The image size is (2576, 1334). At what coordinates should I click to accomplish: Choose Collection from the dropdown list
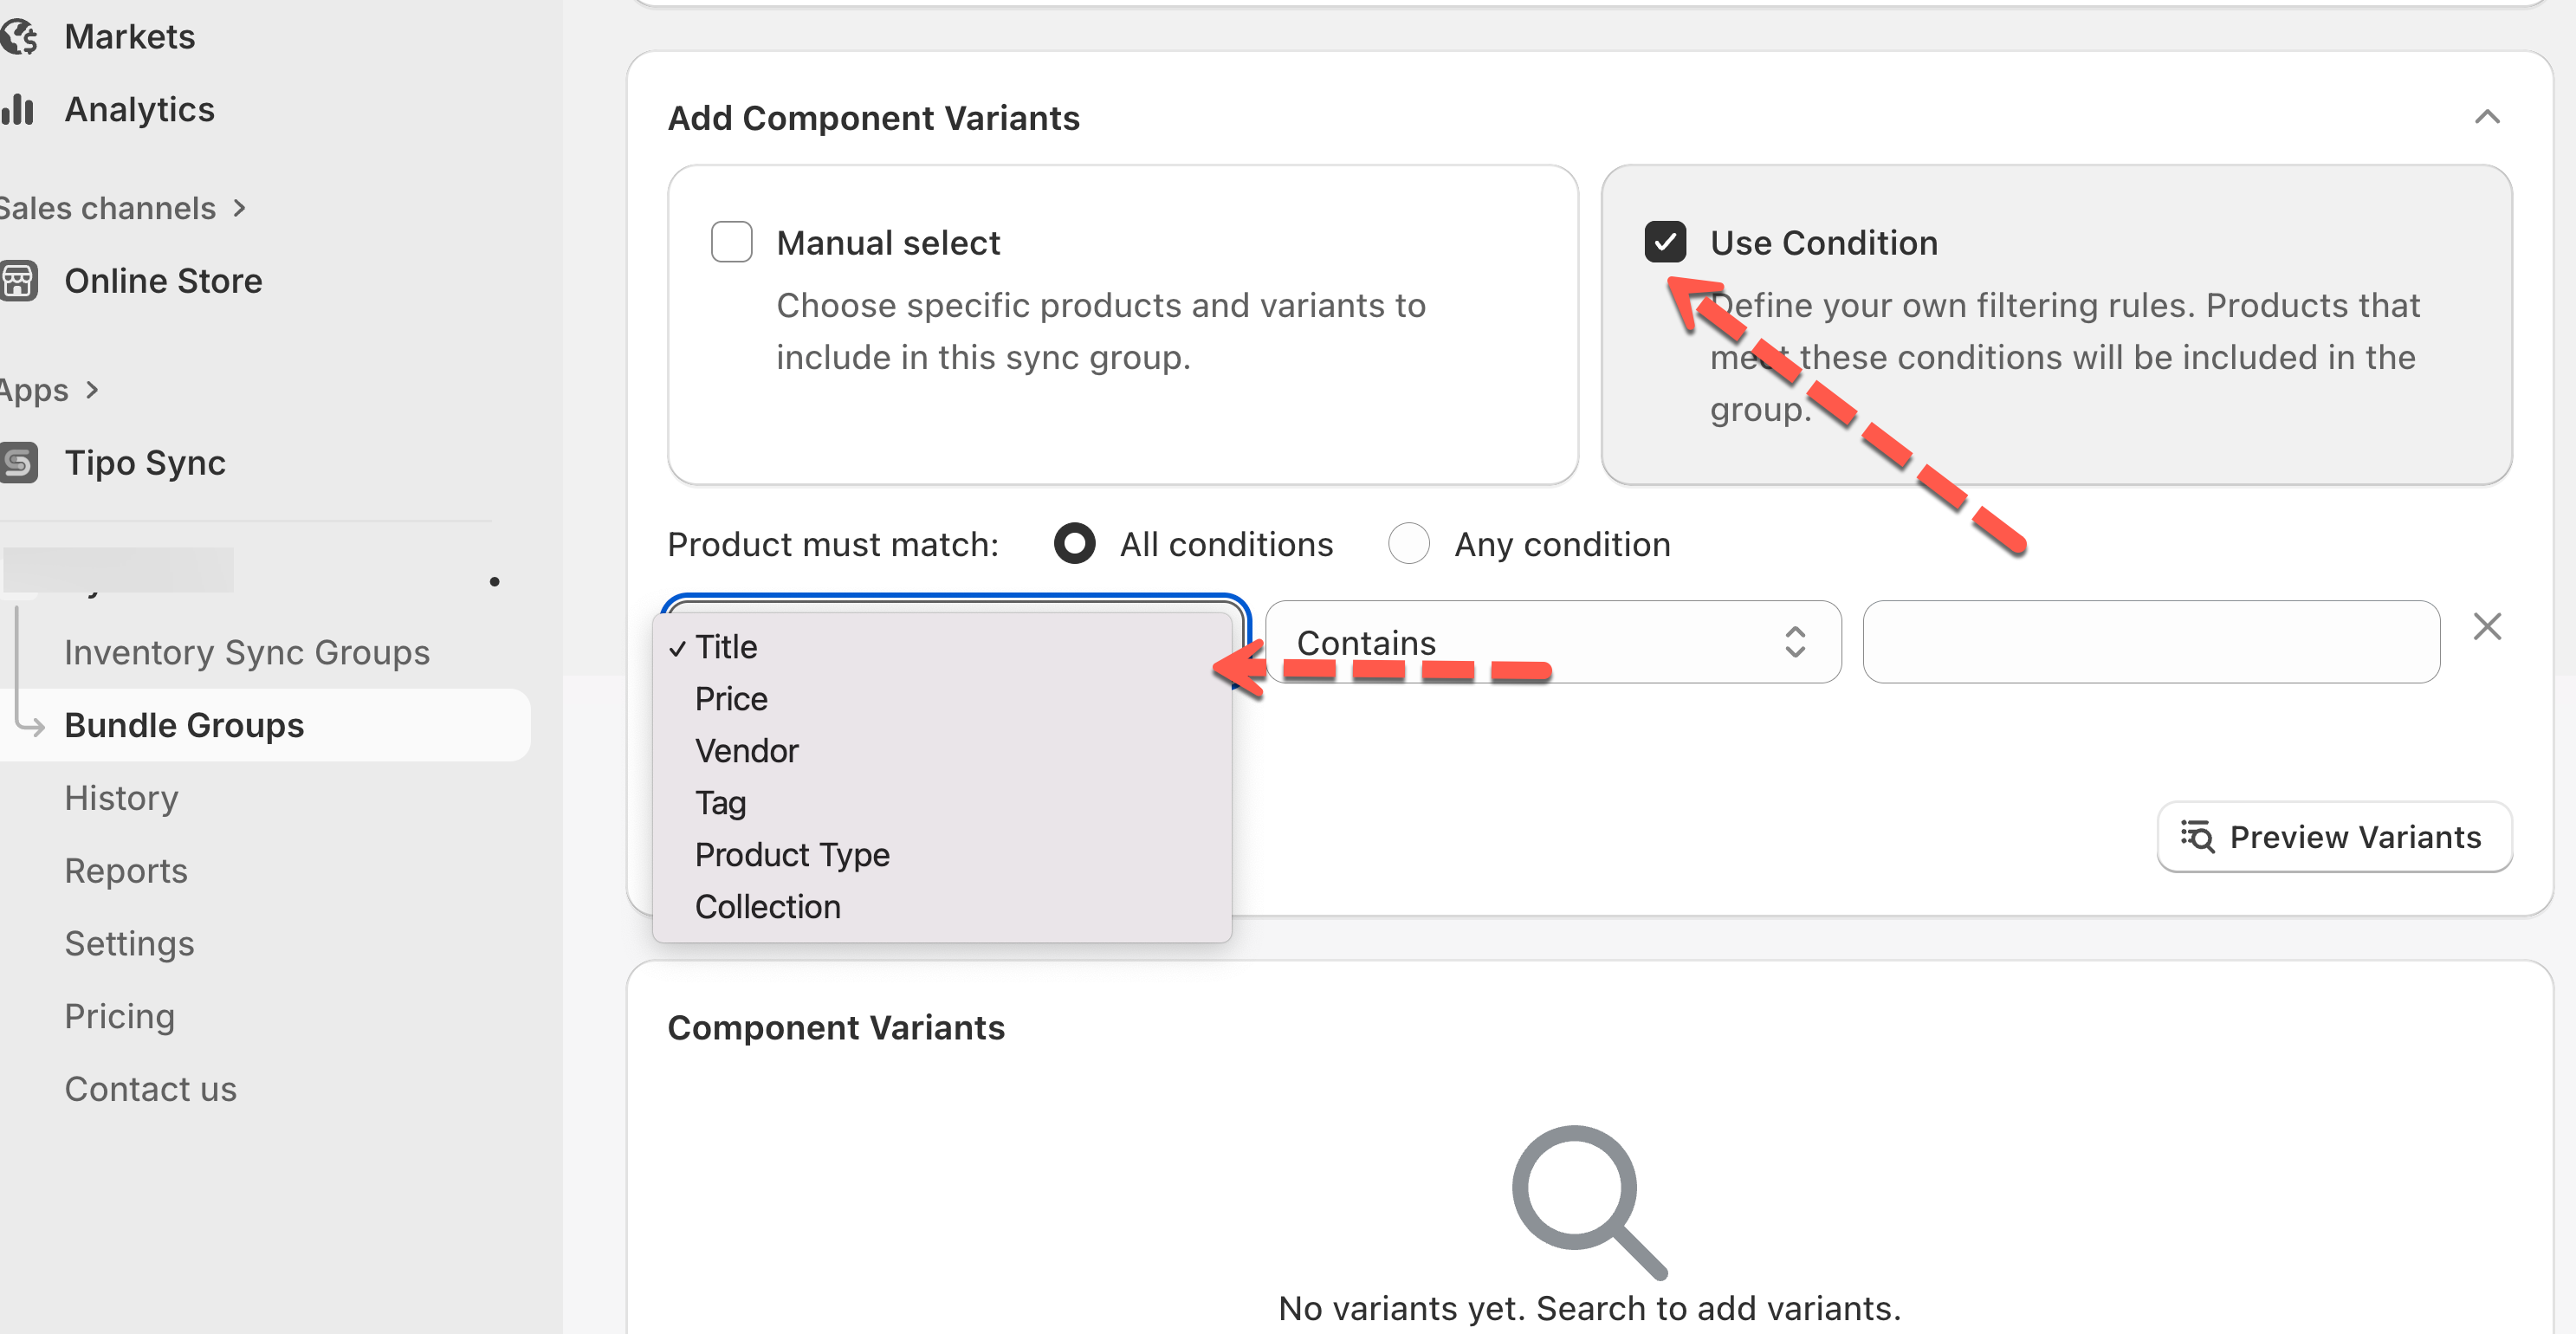coord(767,907)
